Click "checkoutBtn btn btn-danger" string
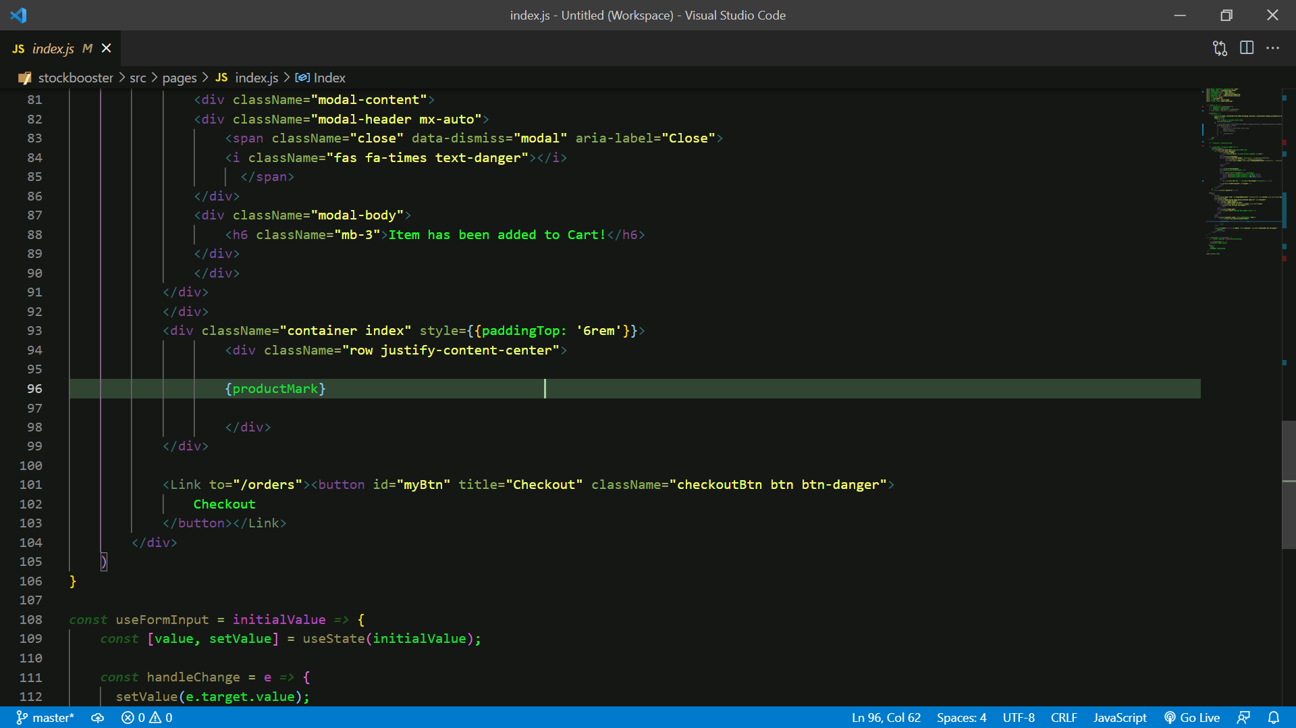This screenshot has height=728, width=1296. (x=778, y=484)
